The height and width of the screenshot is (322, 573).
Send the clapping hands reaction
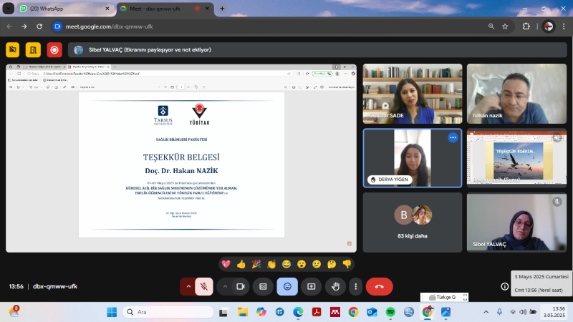pyautogui.click(x=271, y=264)
